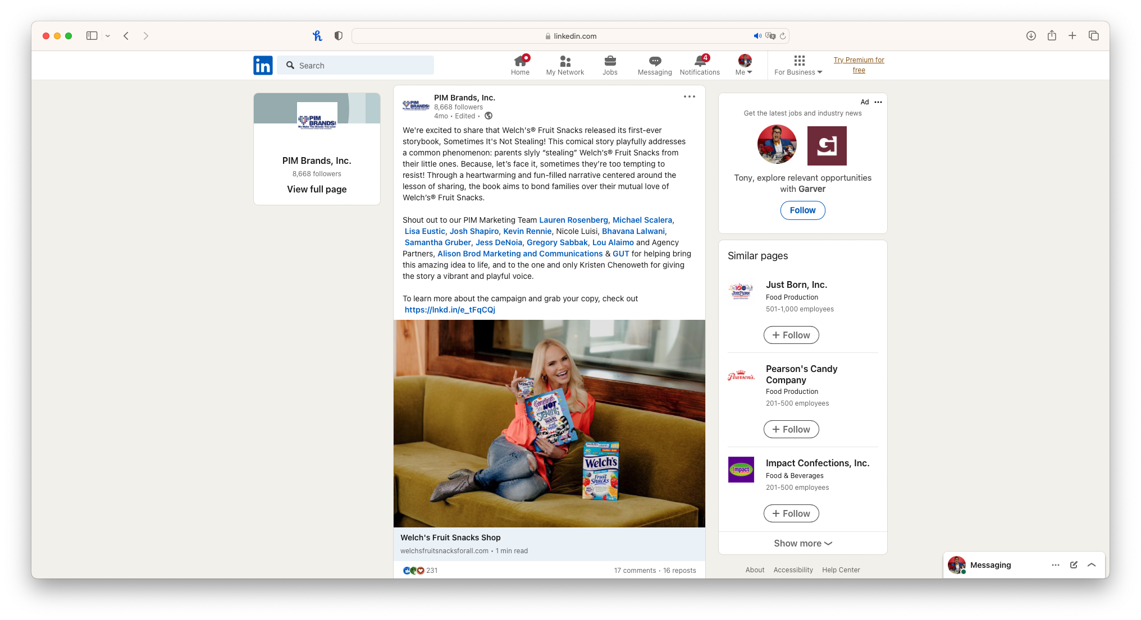Show Safari downloads
Image resolution: width=1141 pixels, height=620 pixels.
pos(1031,36)
